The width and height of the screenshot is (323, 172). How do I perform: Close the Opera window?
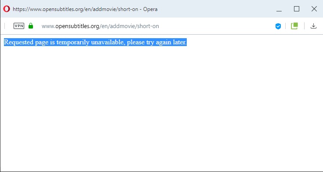click(314, 9)
